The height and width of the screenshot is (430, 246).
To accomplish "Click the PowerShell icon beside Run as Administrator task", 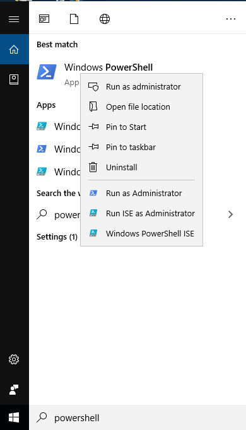I will [93, 193].
